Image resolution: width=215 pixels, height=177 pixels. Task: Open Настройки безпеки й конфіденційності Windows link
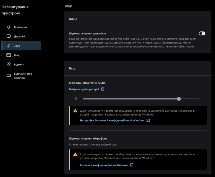112,120
